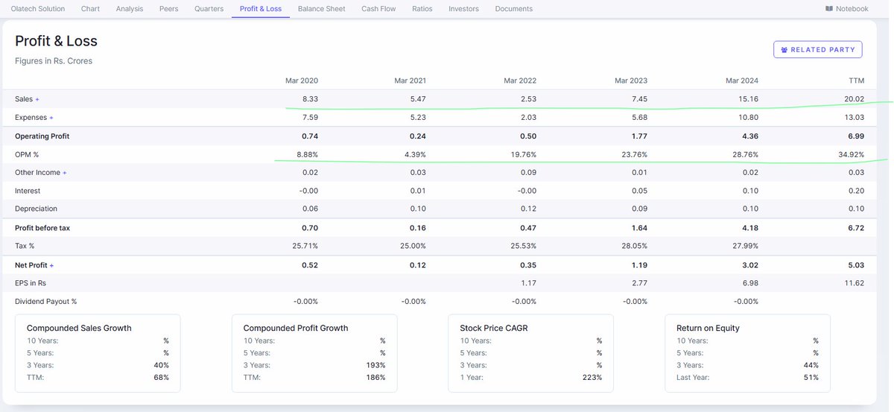Expand Net Profit row plus sign
Image resolution: width=894 pixels, height=412 pixels.
[51, 265]
